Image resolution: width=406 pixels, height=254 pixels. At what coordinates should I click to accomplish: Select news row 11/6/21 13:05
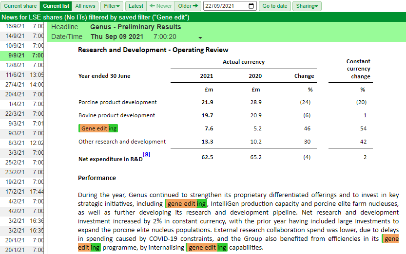click(x=22, y=75)
